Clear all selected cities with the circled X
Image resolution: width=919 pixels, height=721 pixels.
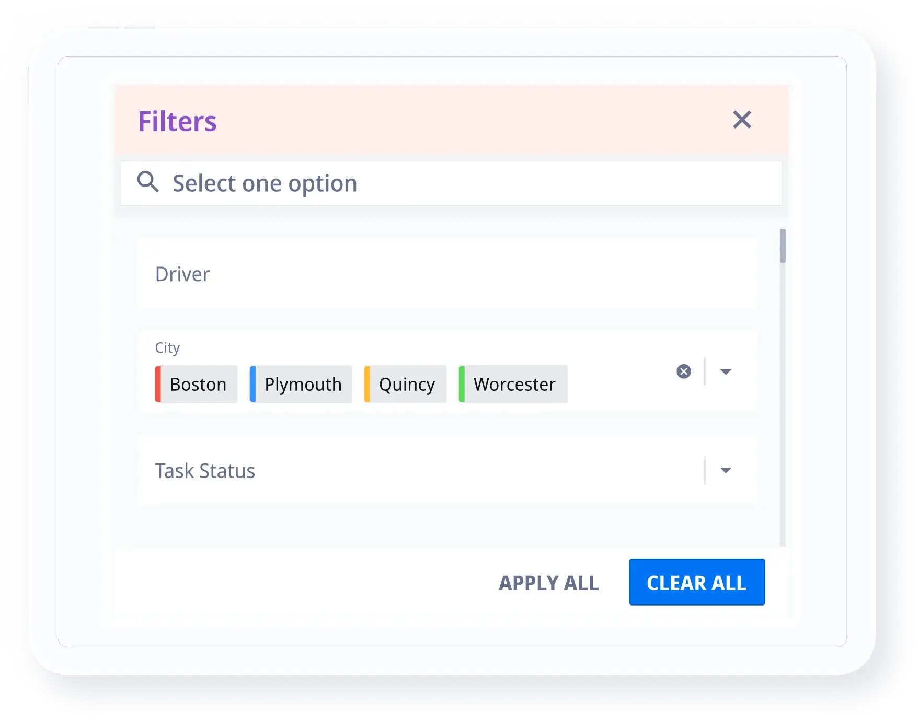pyautogui.click(x=684, y=371)
